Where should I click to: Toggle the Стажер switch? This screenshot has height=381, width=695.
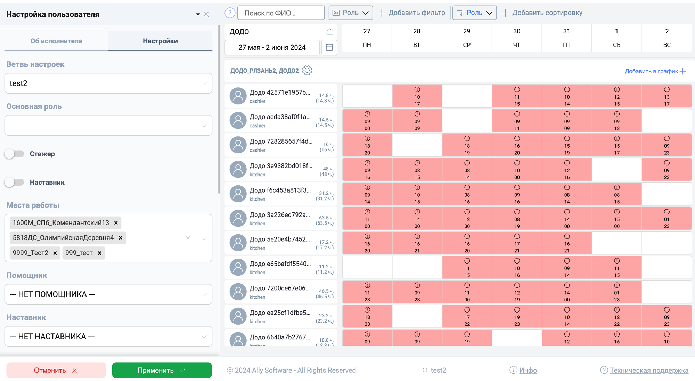14,154
